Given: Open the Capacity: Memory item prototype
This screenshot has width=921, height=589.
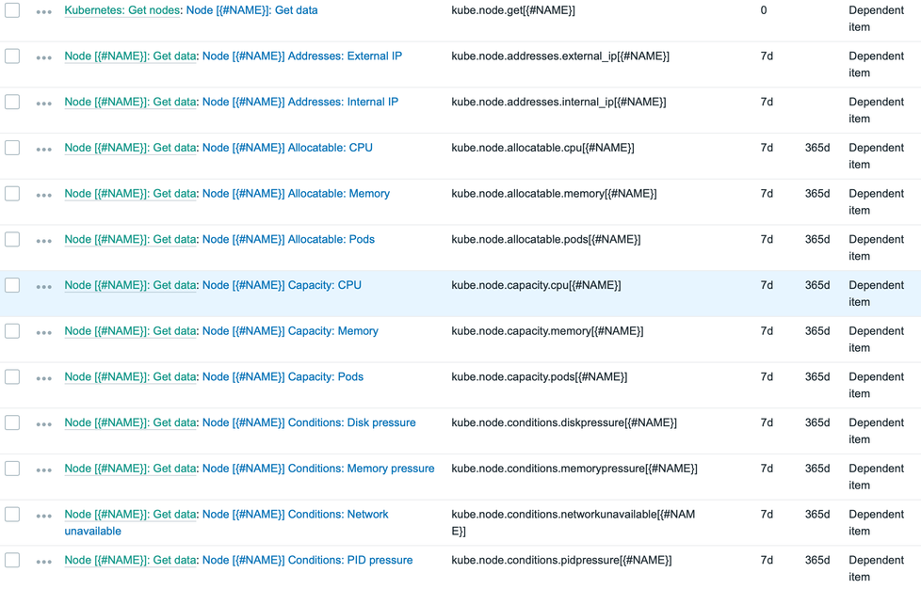Looking at the screenshot, I should (x=290, y=330).
